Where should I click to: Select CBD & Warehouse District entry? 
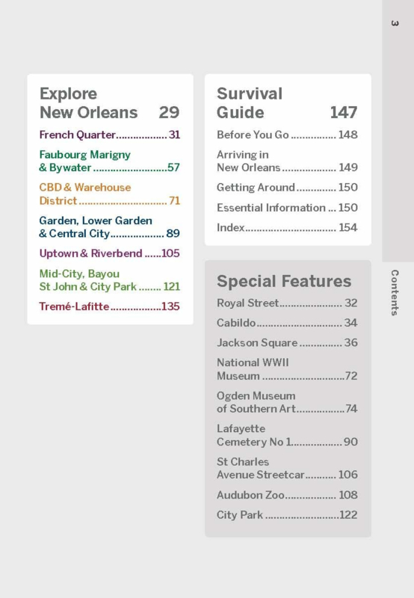coord(109,194)
